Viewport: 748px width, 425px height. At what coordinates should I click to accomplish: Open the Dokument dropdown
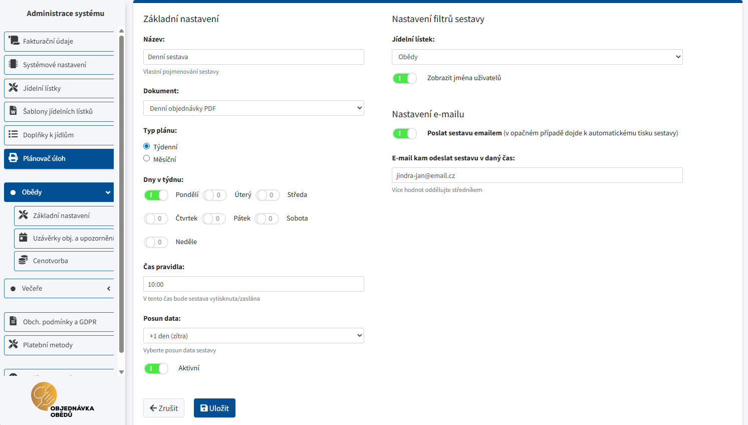[x=254, y=108]
